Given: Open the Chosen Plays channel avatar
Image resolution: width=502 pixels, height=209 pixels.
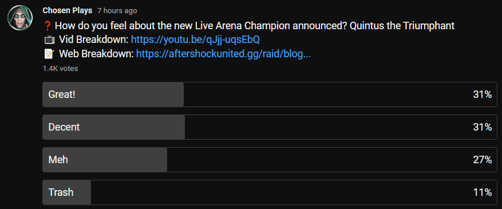Looking at the screenshot, I should [x=20, y=18].
